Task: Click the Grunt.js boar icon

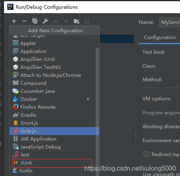Action: pyautogui.click(x=16, y=123)
